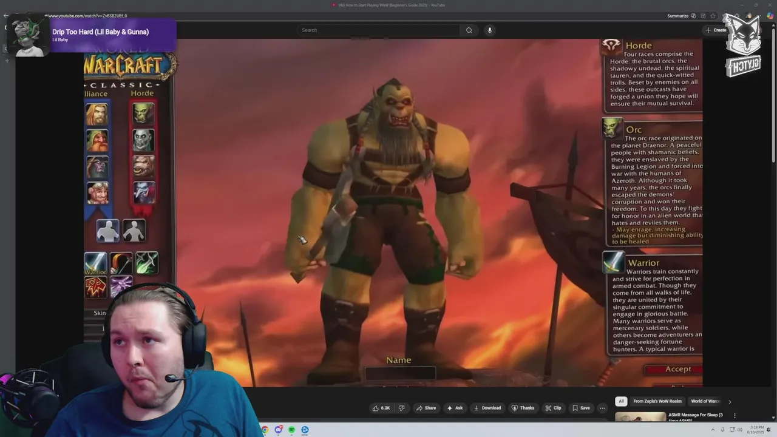Select the Troll race portrait
Image resolution: width=777 pixels, height=437 pixels.
pos(144,193)
